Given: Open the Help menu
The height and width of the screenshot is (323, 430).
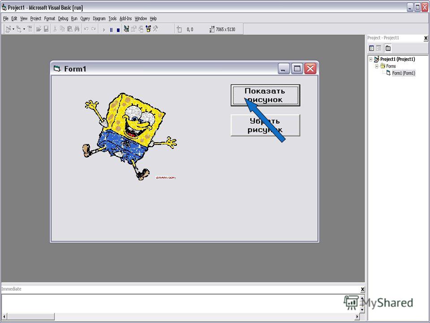Looking at the screenshot, I should coord(153,19).
